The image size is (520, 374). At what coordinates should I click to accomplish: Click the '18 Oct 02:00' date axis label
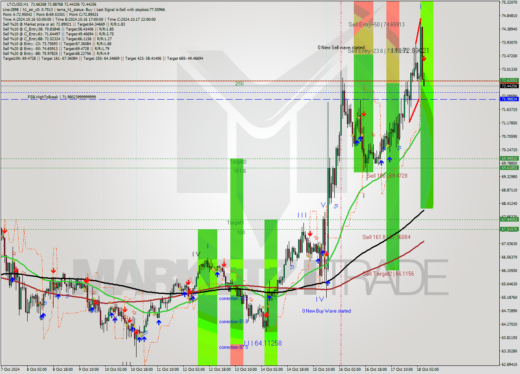point(428,370)
